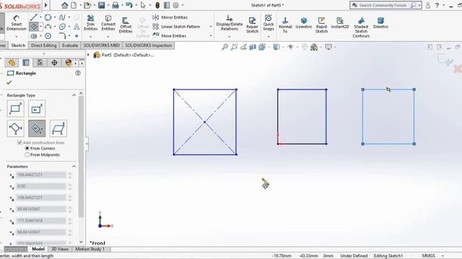Click Zoom to Fit in view toolbar
This screenshot has height=259, width=462.
(225, 47)
